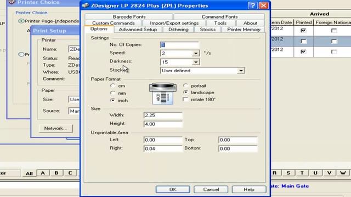
Task: Open paper Source dropdown in Print Setup
Action: (x=74, y=111)
